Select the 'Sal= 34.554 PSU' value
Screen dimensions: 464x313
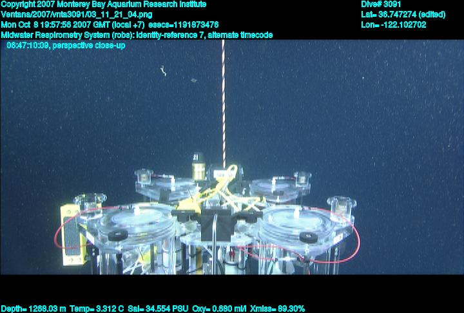pyautogui.click(x=158, y=309)
